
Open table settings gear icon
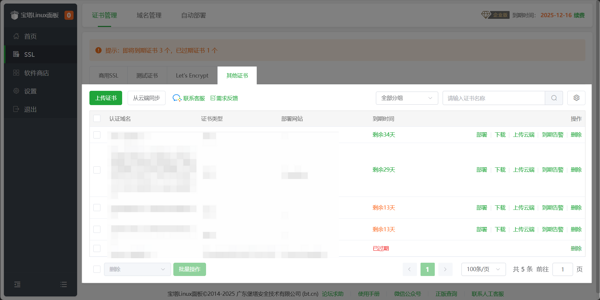[576, 98]
